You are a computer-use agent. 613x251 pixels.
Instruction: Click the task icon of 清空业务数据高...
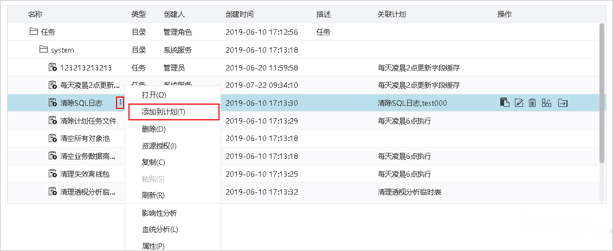click(53, 156)
